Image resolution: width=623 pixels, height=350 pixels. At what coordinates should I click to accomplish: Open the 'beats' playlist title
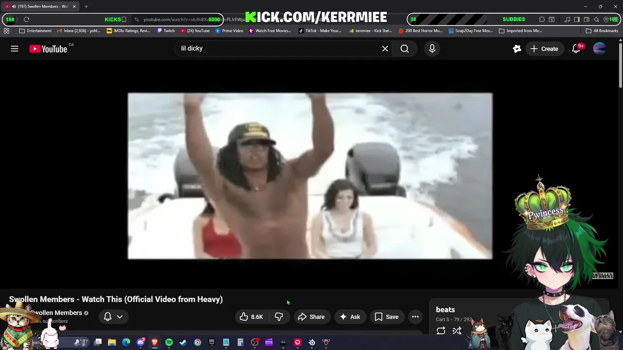[445, 310]
